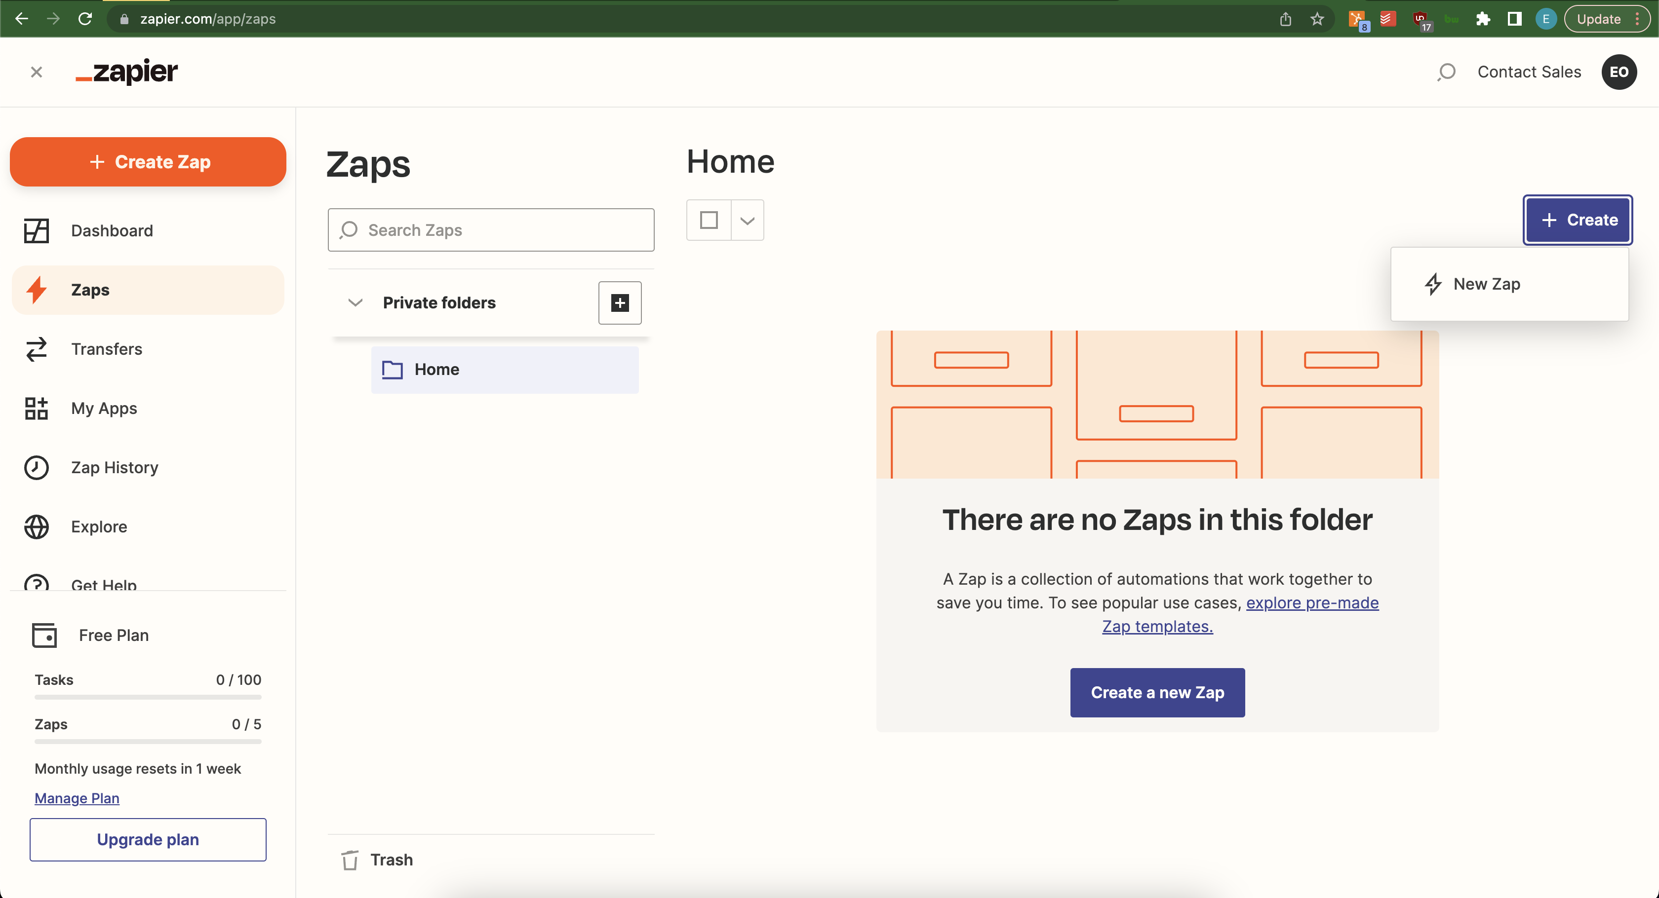
Task: Select the Home folder row
Action: 504,370
